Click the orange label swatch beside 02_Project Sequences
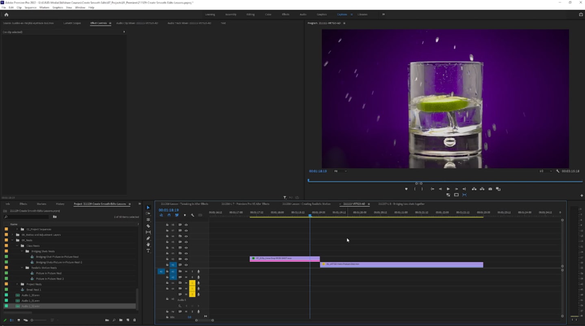The image size is (585, 326). 6,229
